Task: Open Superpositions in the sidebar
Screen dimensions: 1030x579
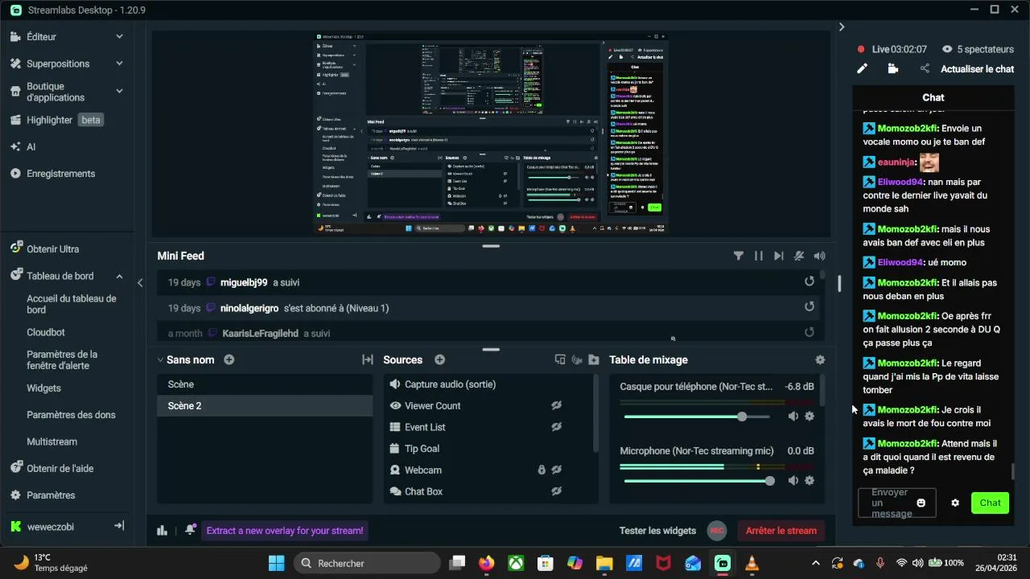Action: point(58,64)
